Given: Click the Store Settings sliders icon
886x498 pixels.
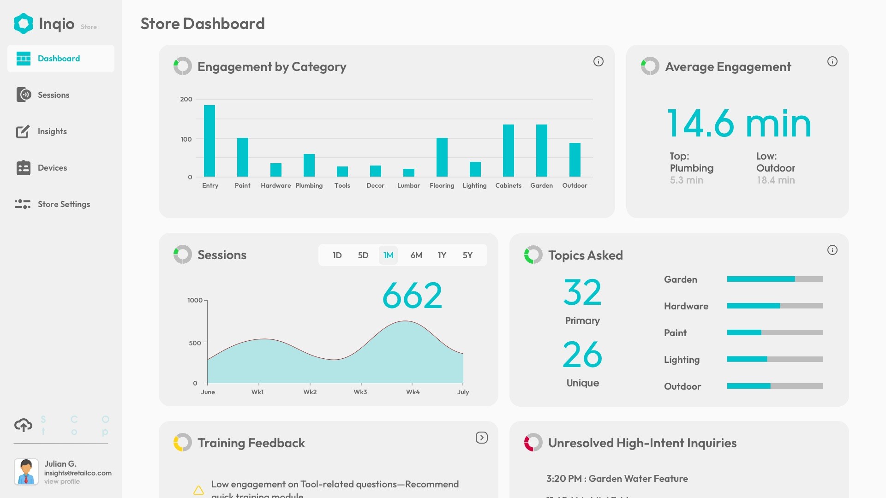Looking at the screenshot, I should tap(23, 204).
